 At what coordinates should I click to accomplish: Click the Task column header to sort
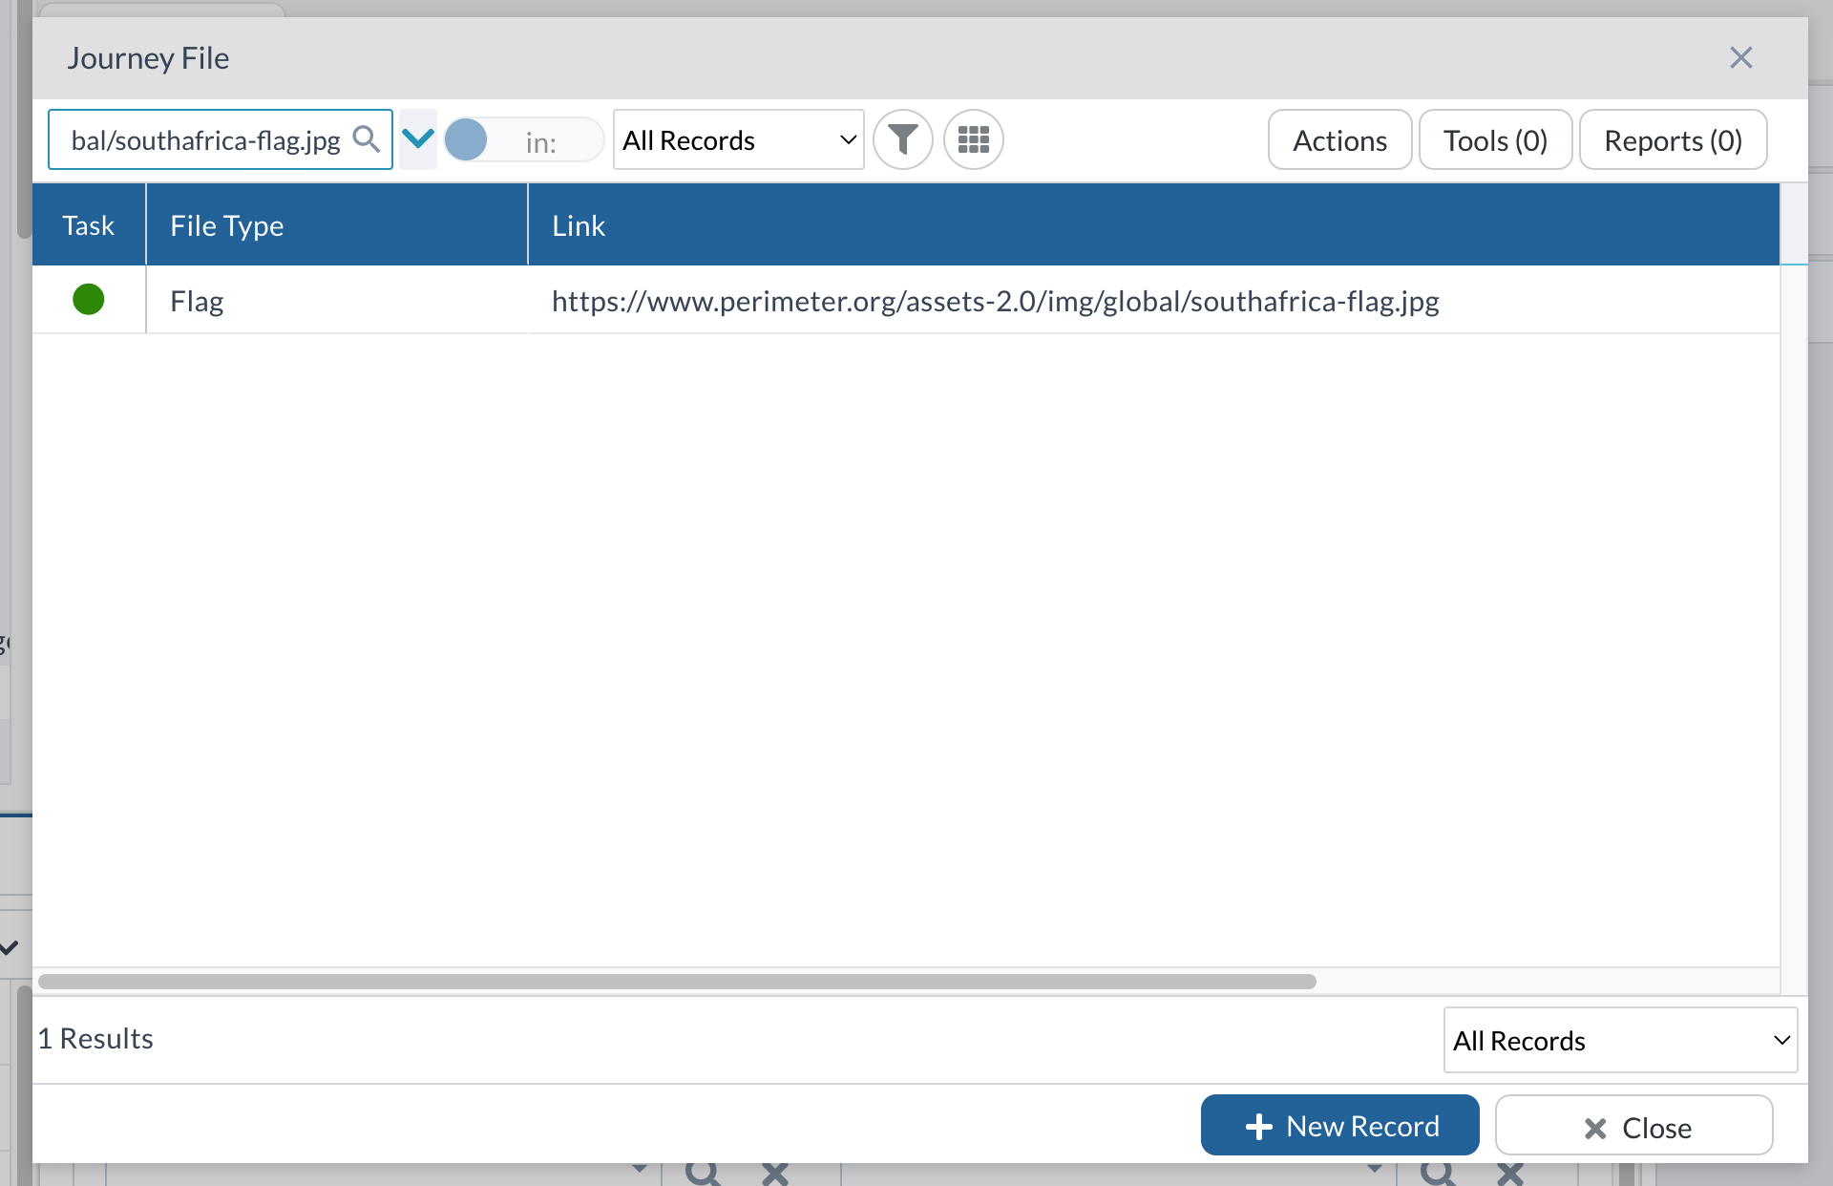click(90, 224)
